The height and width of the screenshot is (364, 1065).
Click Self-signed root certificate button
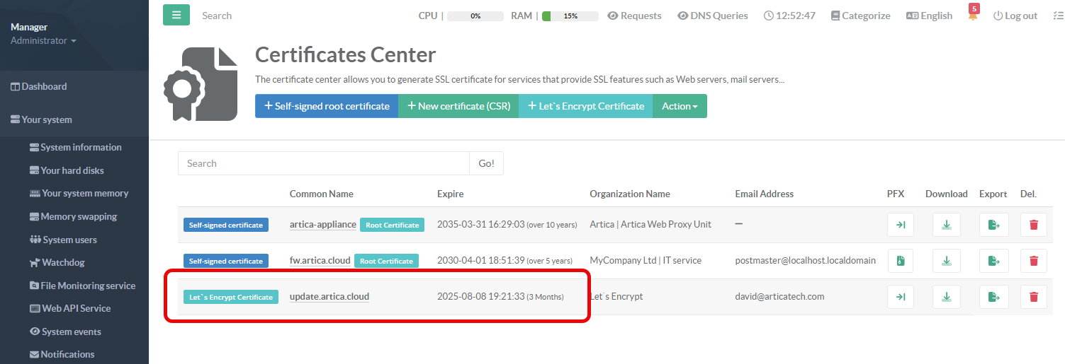[x=327, y=106]
